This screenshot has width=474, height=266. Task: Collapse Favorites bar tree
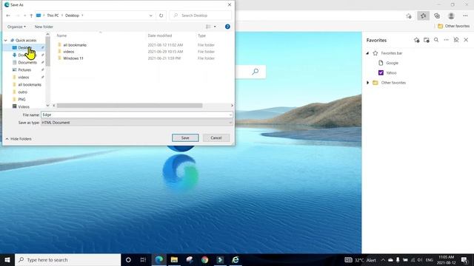(x=367, y=53)
